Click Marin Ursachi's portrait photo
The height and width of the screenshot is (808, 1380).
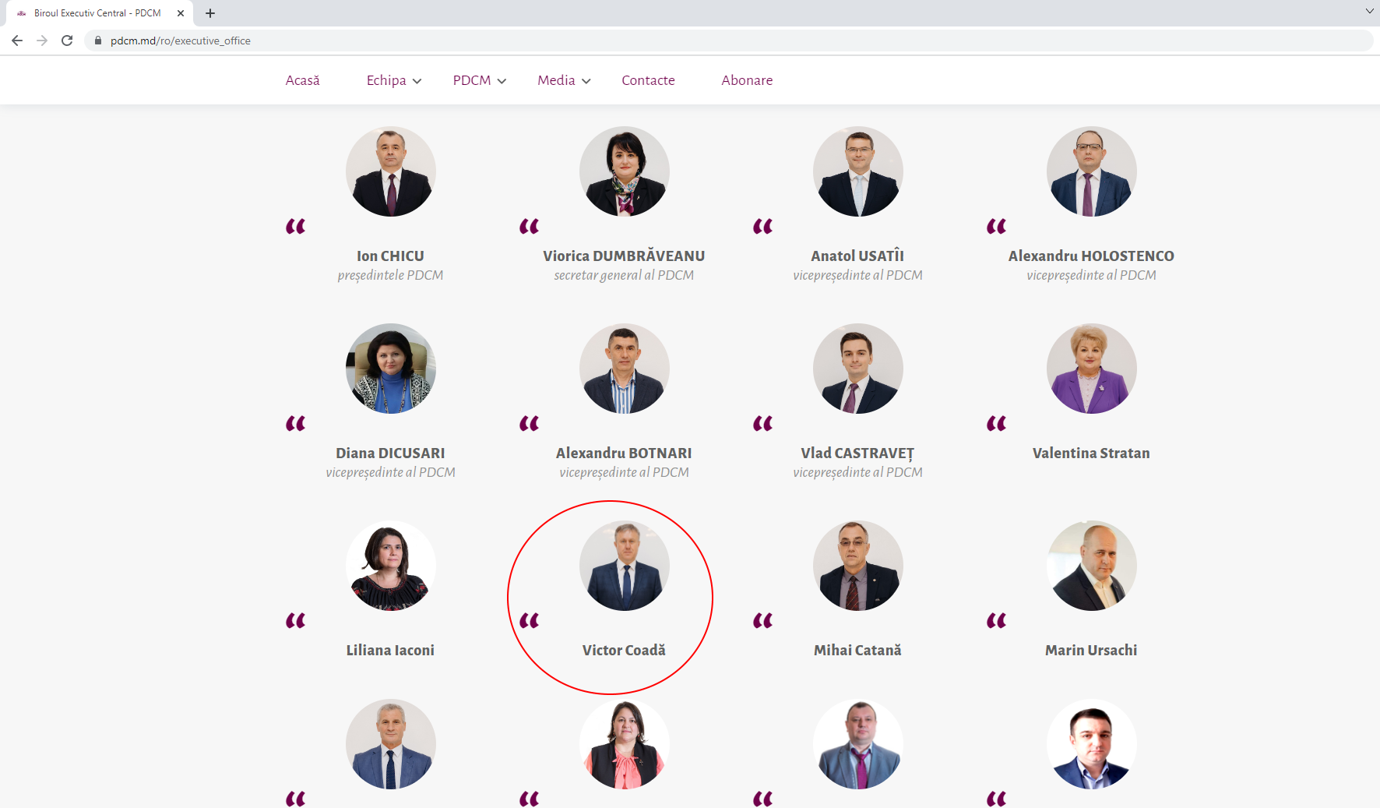1092,566
